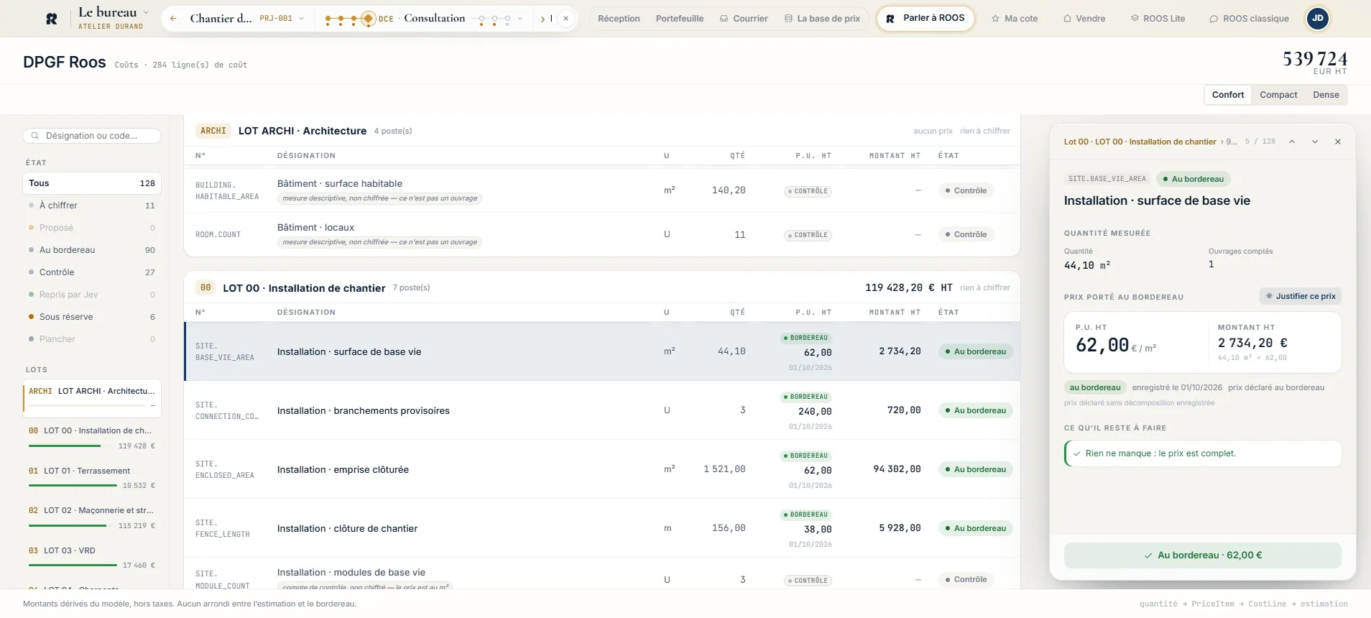Screen dimensions: 1371x618
Task: Open the JD user avatar
Action: coord(1318,19)
